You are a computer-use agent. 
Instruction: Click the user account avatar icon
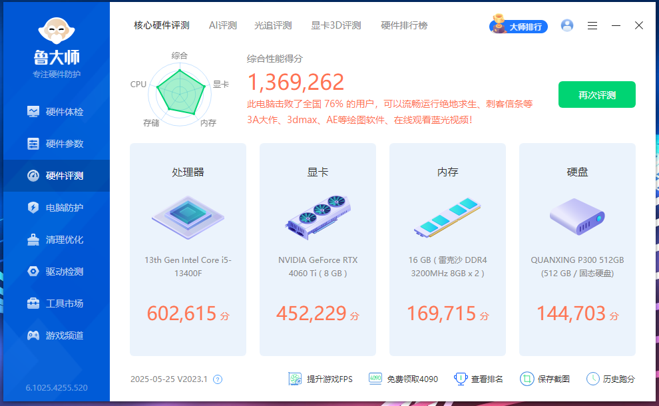(x=567, y=26)
